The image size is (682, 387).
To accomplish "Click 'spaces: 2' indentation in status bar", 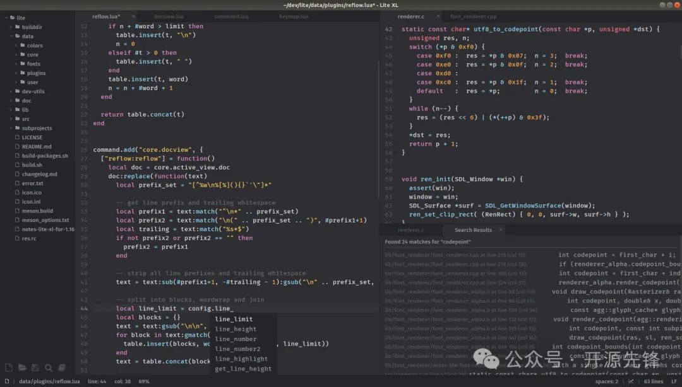I will (606, 381).
